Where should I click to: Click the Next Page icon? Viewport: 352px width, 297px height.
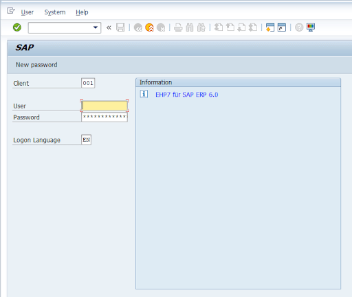click(x=241, y=27)
